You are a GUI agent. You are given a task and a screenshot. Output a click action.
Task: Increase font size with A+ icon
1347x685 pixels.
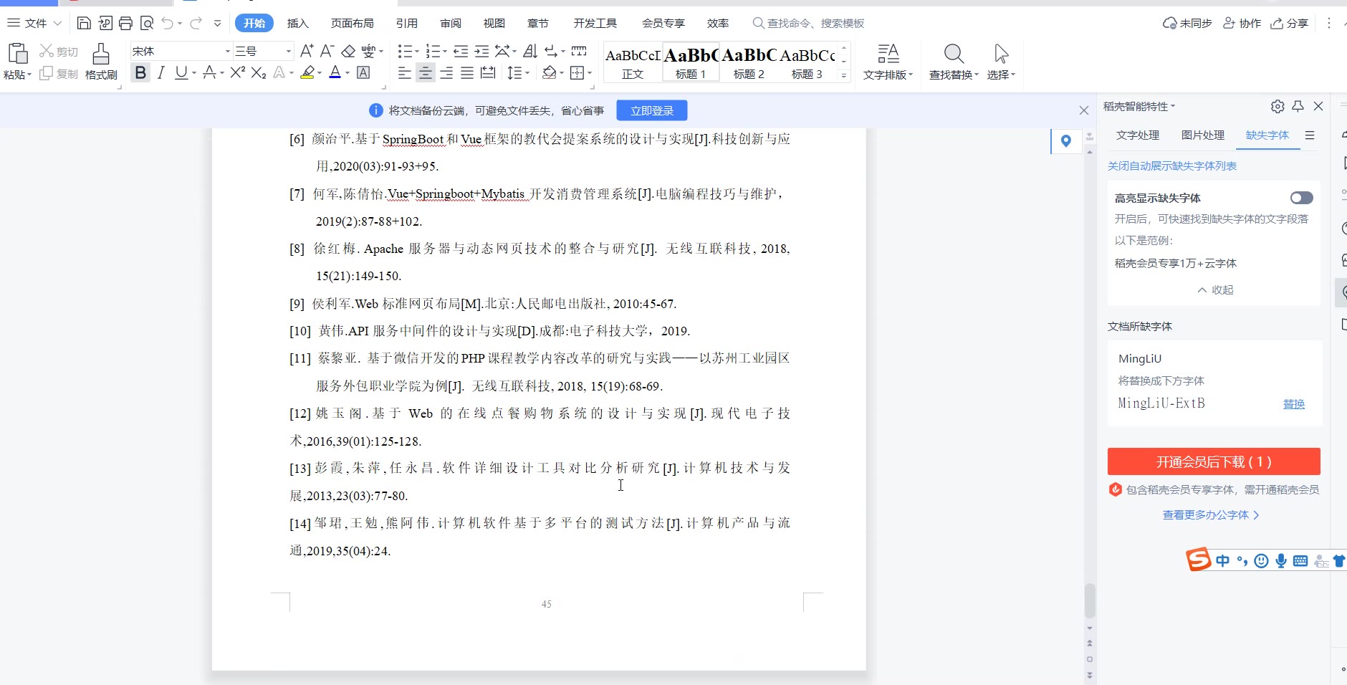[x=307, y=51]
